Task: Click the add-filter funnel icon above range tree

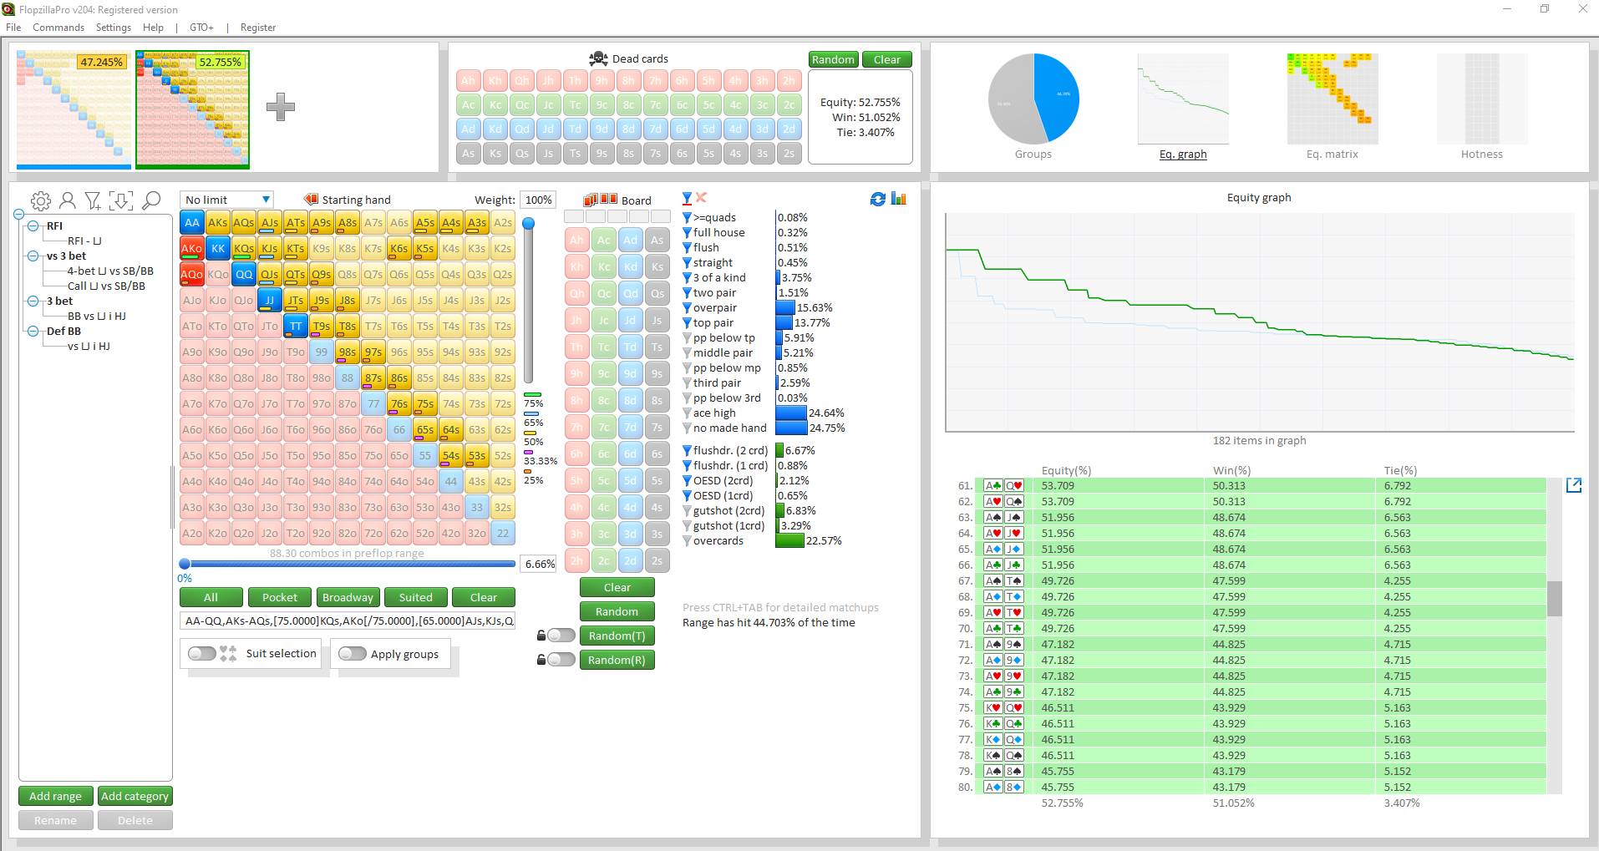Action: click(x=94, y=200)
